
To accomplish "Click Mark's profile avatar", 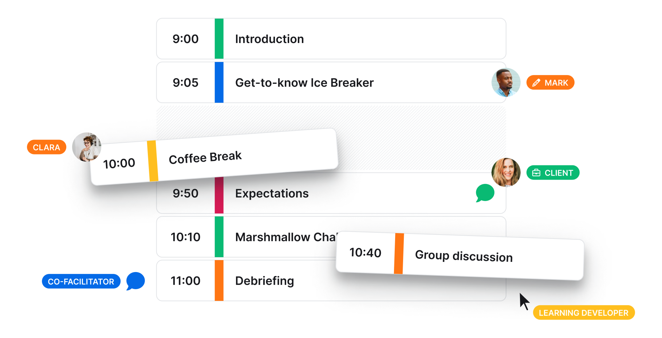I will click(x=506, y=83).
